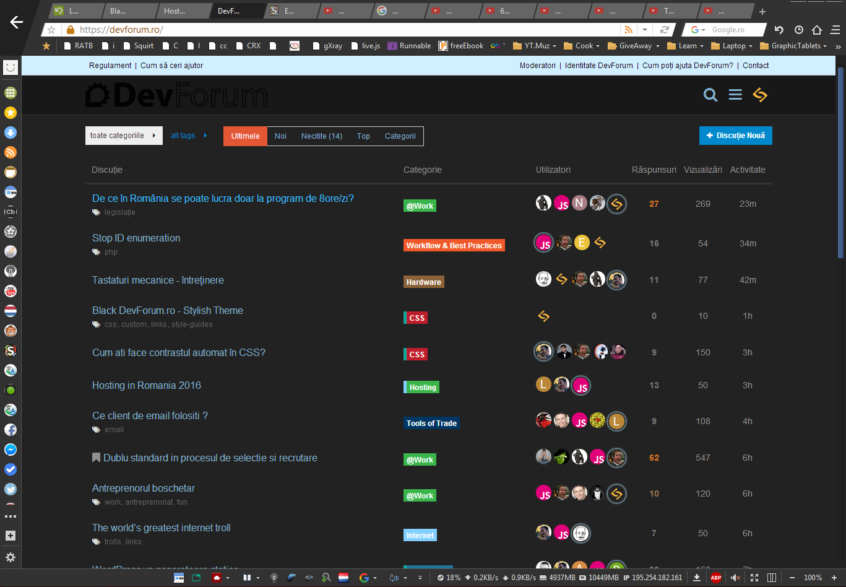The image size is (846, 587).
Task: Open Adblock Plus from the status bar
Action: click(x=716, y=577)
